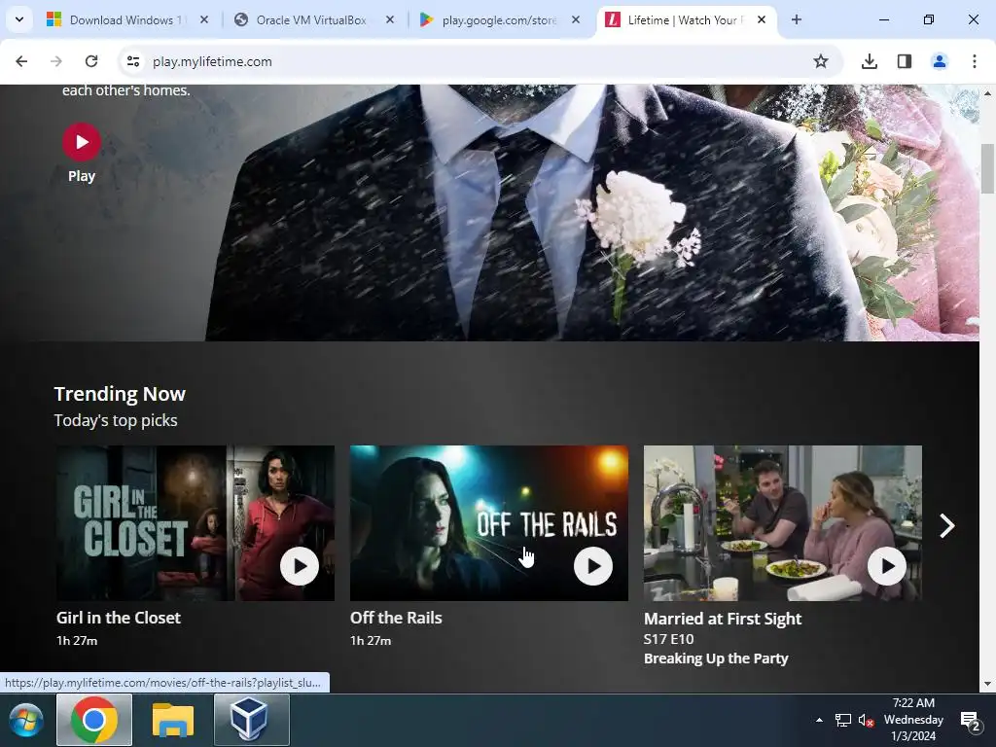Bookmark this page with star icon
This screenshot has height=747, width=996.
(x=821, y=61)
